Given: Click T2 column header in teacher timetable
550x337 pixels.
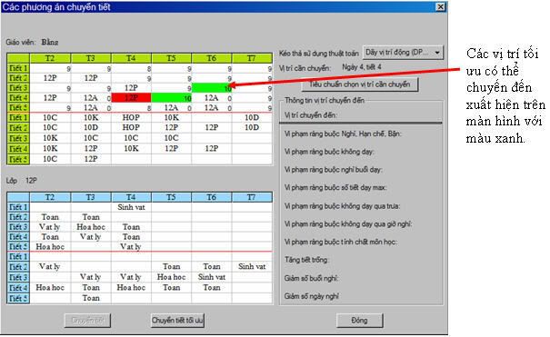Looking at the screenshot, I should pyautogui.click(x=51, y=58).
